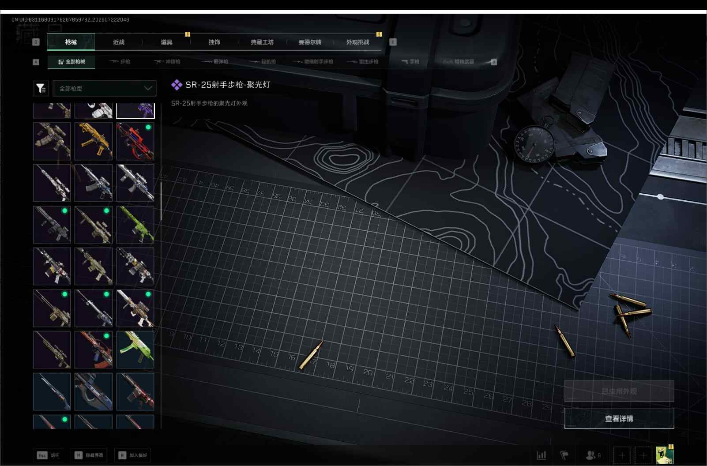Screen dimensions: 707x466
Task: Click the R 加入偏好 button
Action: 132,455
